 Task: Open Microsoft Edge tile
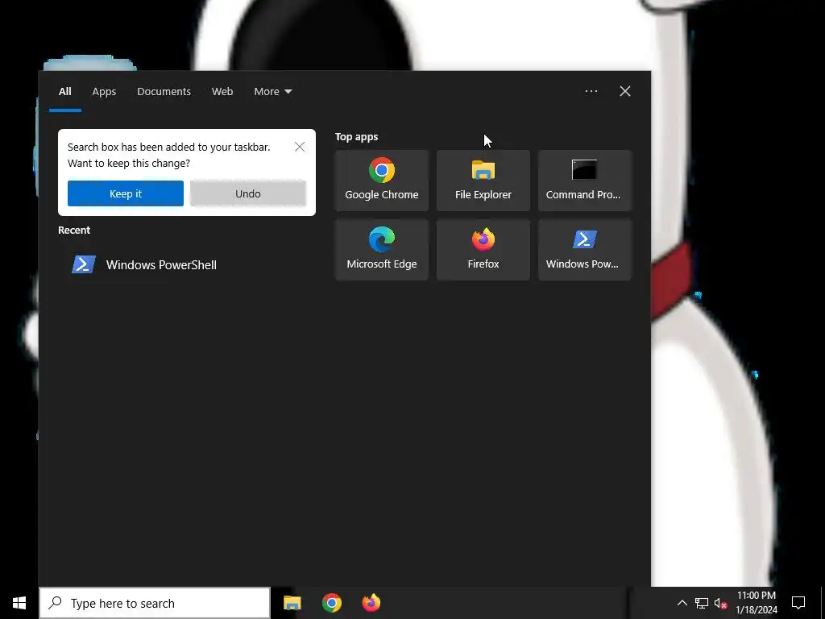click(x=381, y=250)
